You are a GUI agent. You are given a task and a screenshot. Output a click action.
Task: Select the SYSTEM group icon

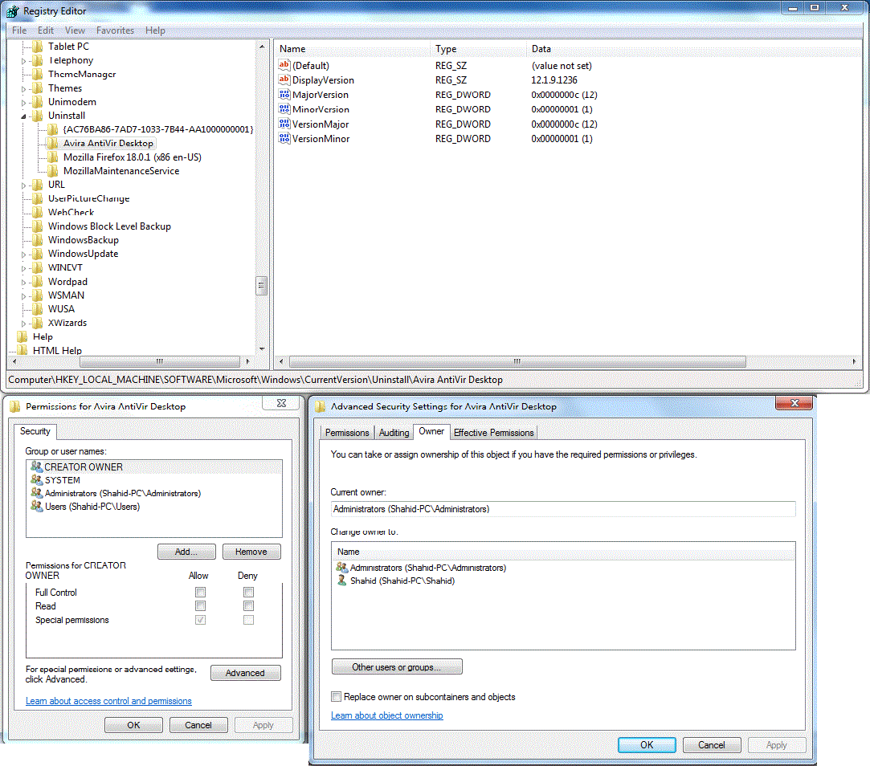pos(37,480)
